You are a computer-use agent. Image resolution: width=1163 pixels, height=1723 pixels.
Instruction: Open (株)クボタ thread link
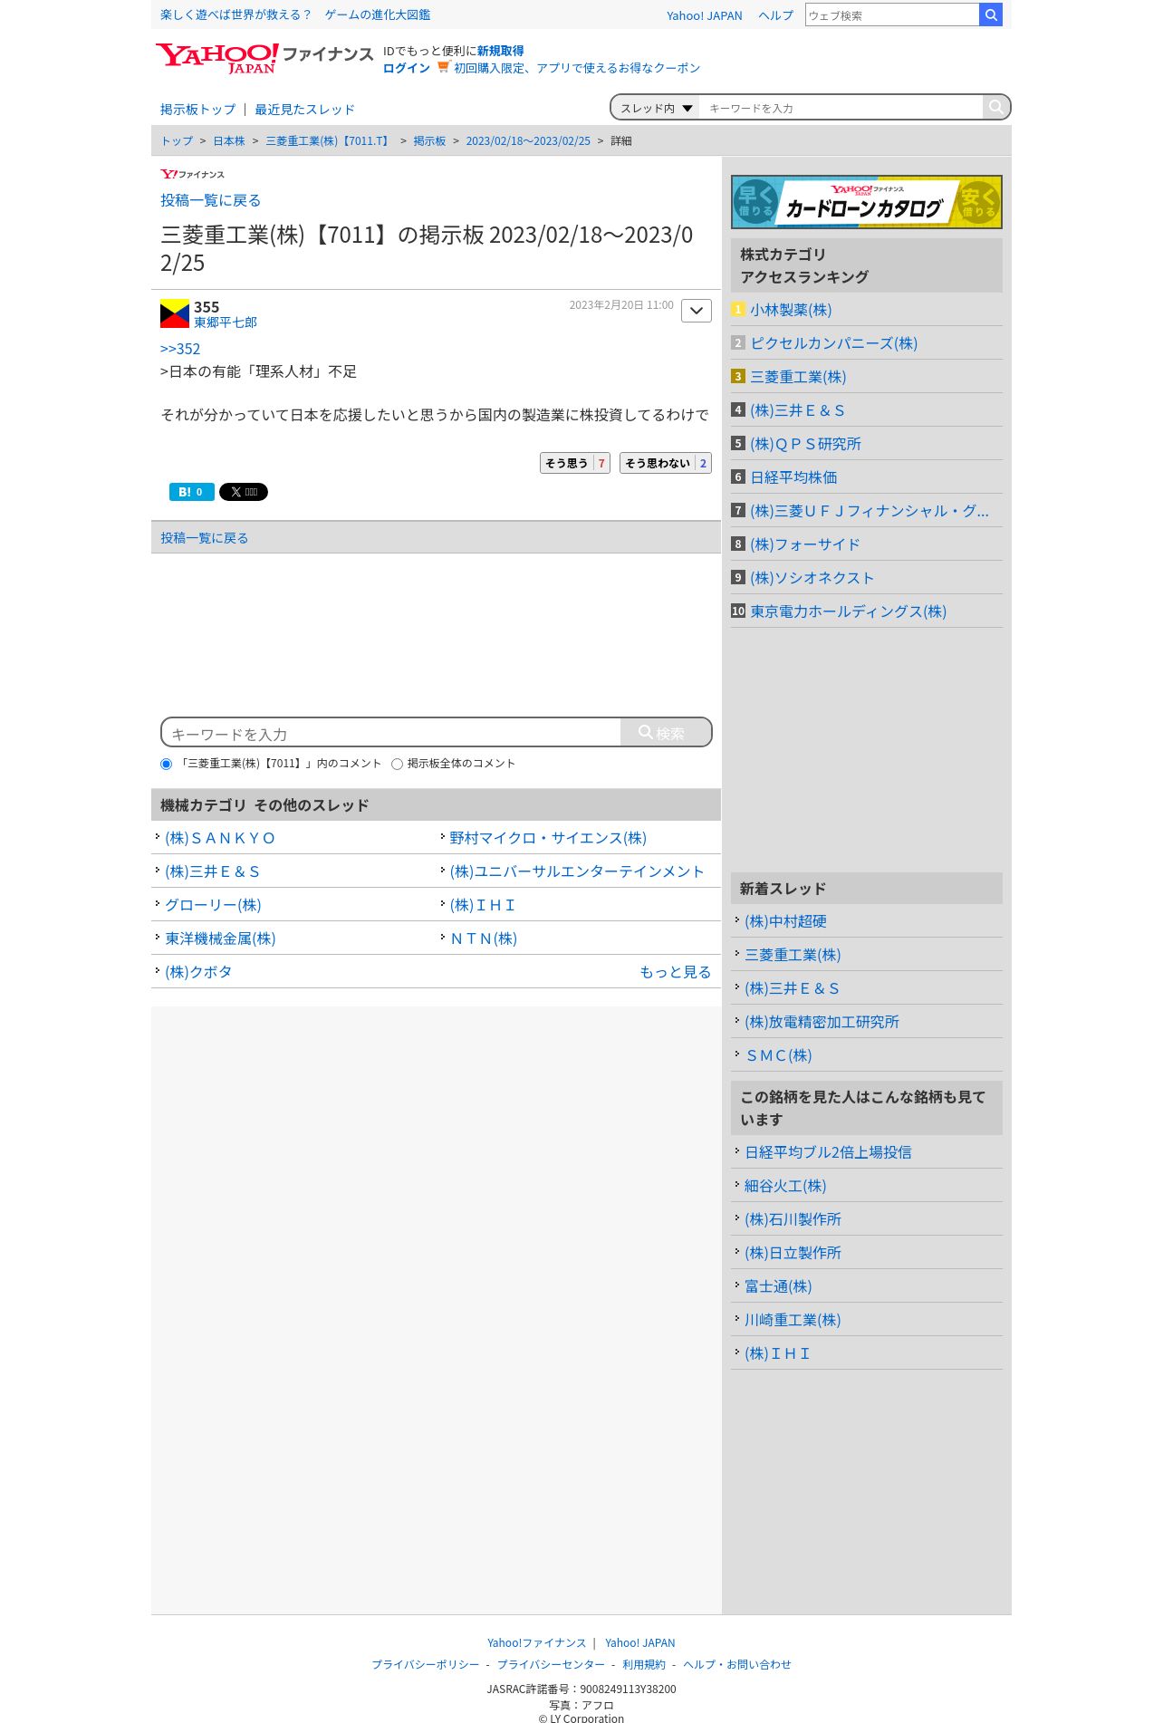coord(198,972)
